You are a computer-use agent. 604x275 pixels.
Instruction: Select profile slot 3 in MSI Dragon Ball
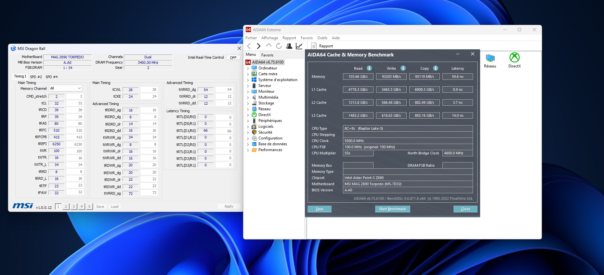[x=74, y=207]
